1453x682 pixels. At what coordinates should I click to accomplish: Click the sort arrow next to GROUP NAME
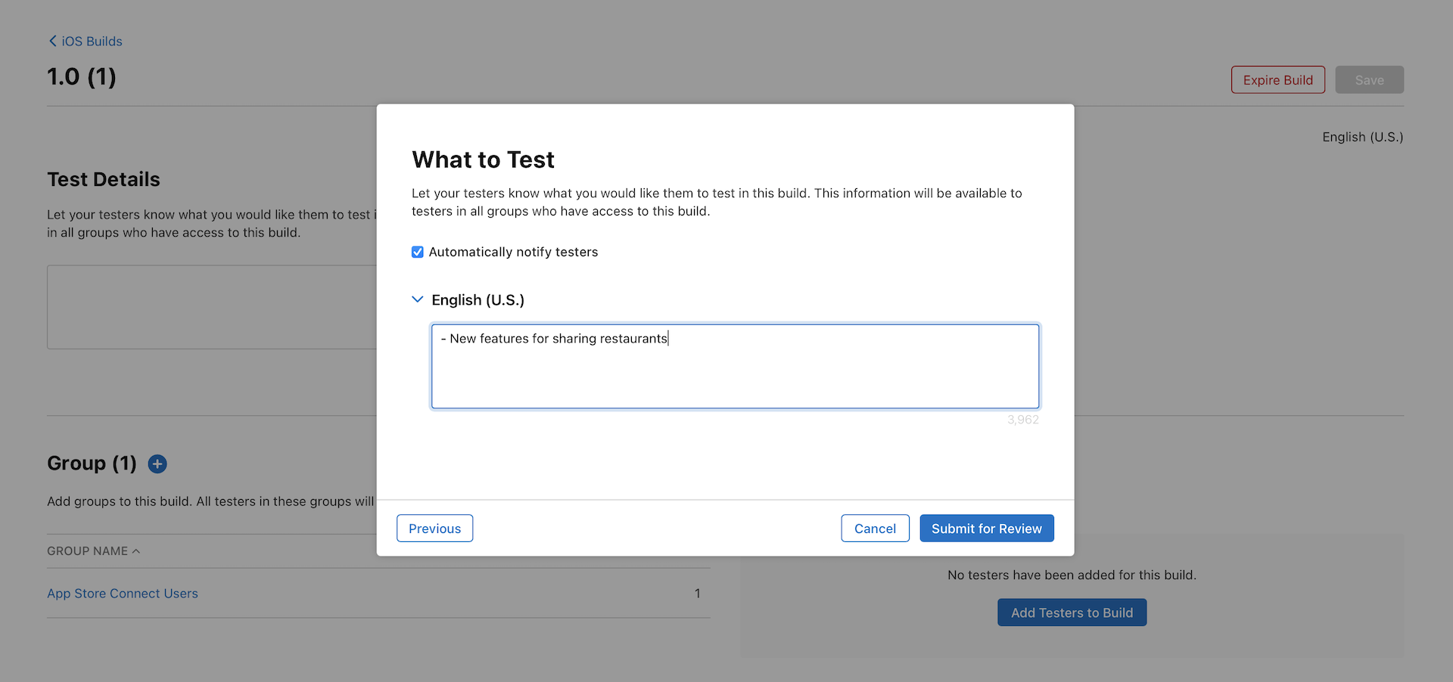tap(136, 551)
